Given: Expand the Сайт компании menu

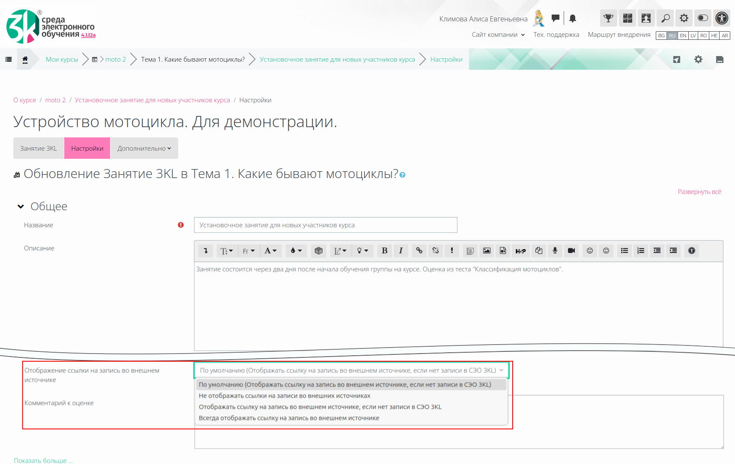Looking at the screenshot, I should pos(498,35).
